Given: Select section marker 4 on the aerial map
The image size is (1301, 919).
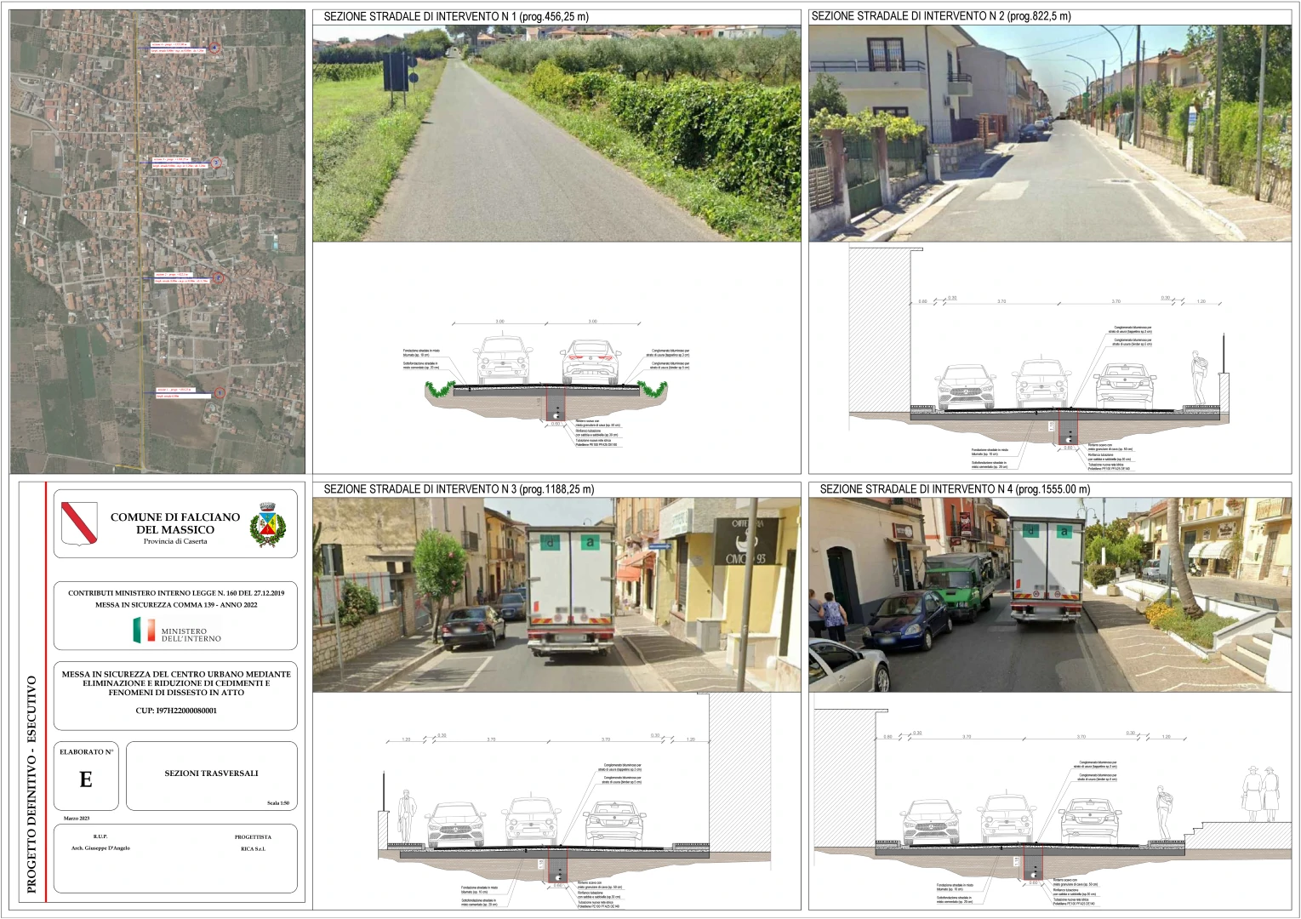Looking at the screenshot, I should click(x=215, y=49).
